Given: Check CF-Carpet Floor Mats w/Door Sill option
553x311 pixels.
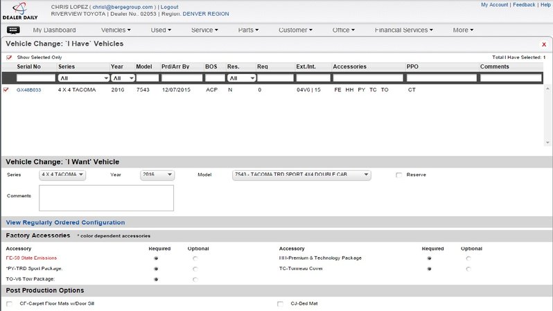Looking at the screenshot, I should pos(9,303).
